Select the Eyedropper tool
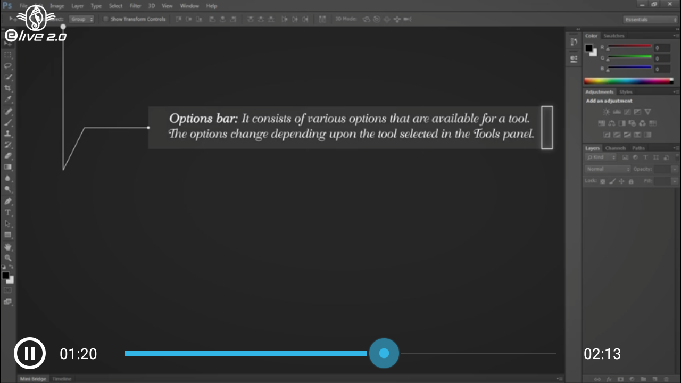This screenshot has width=681, height=383. click(x=8, y=99)
